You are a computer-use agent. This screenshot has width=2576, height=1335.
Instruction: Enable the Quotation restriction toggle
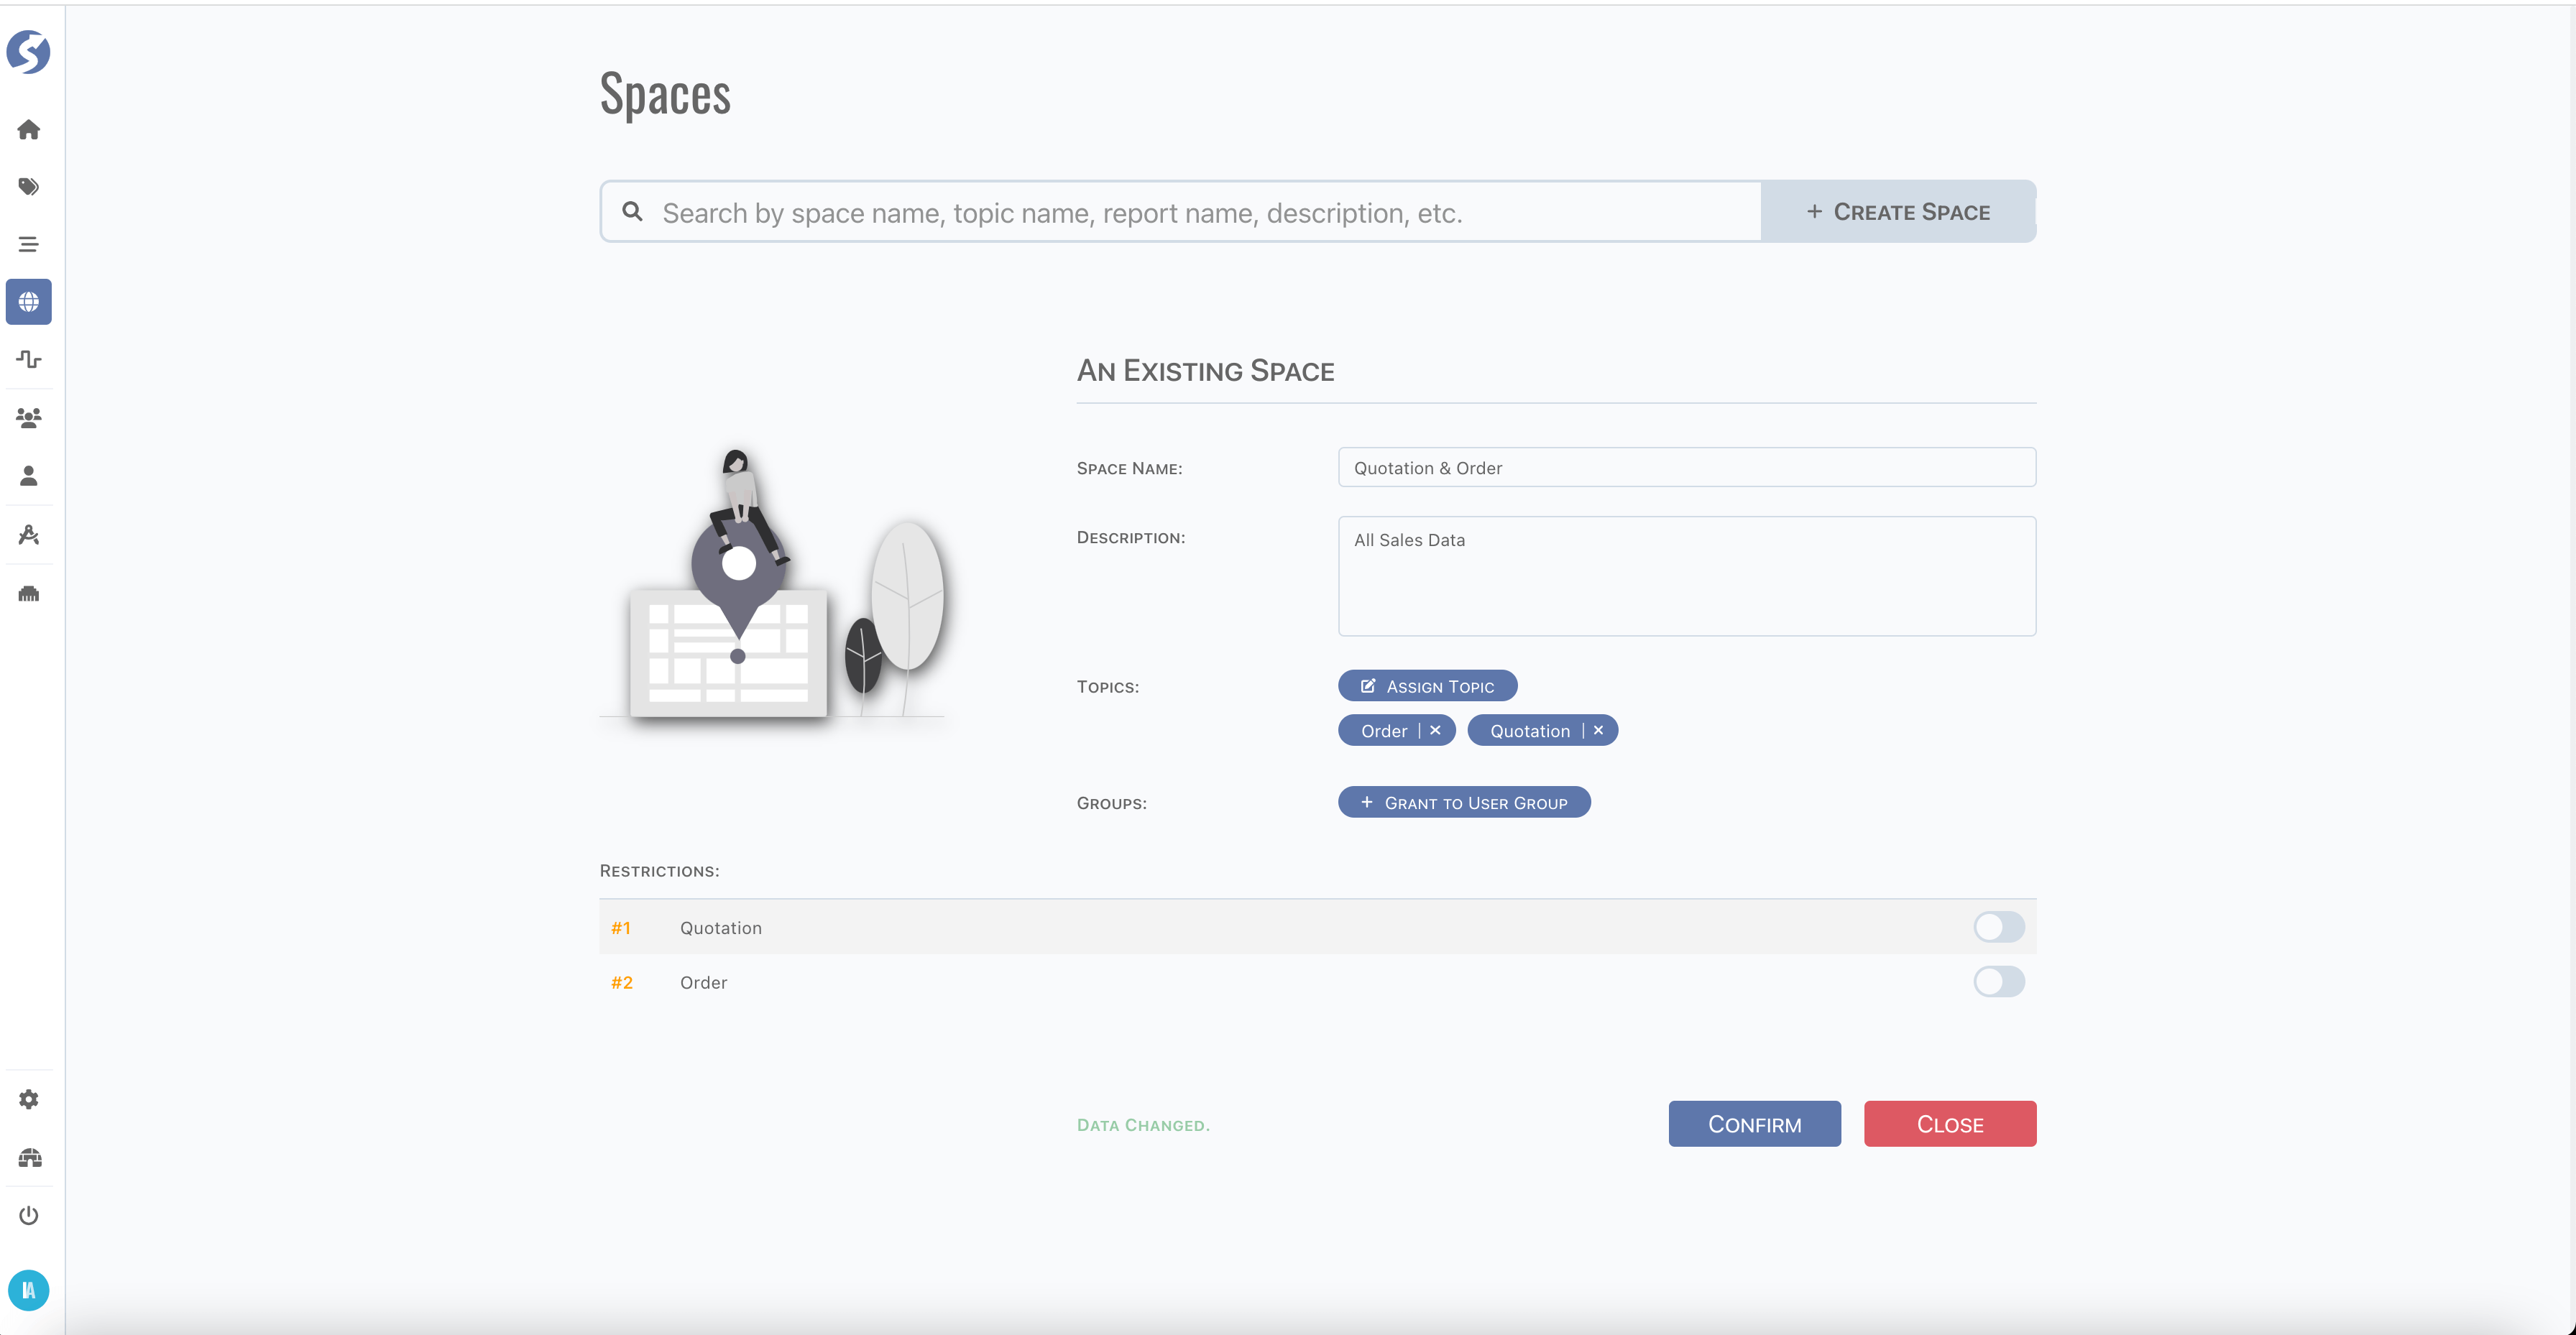point(1998,927)
